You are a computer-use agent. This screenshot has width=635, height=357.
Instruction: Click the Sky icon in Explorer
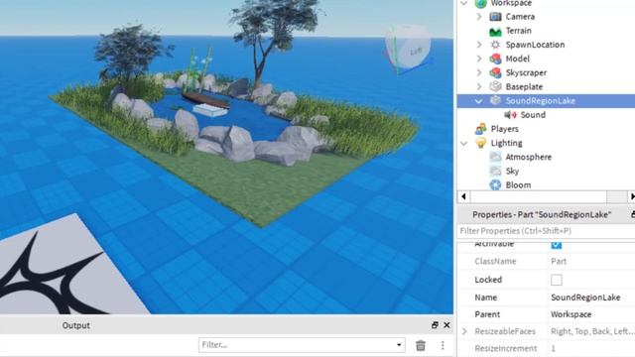click(495, 171)
